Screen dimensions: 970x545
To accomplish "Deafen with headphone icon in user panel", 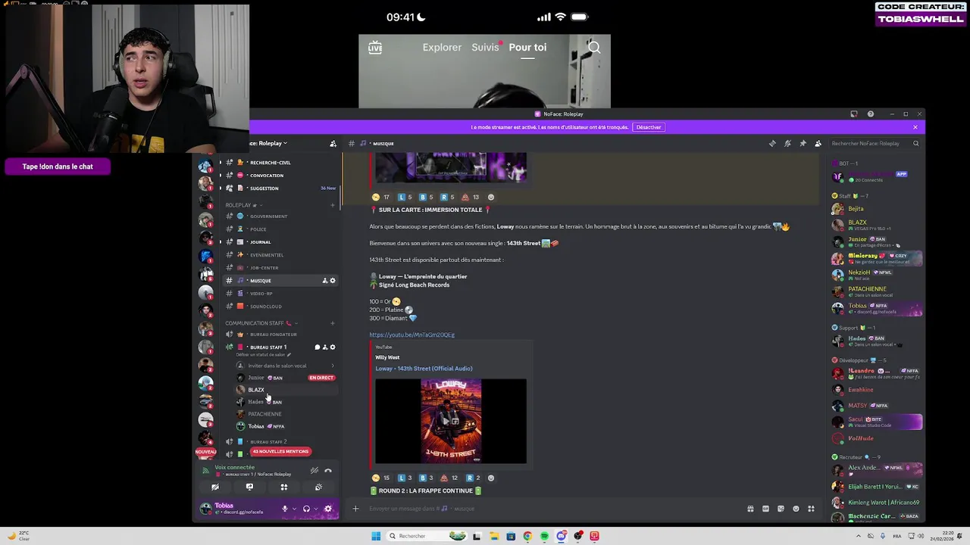I will (x=306, y=509).
